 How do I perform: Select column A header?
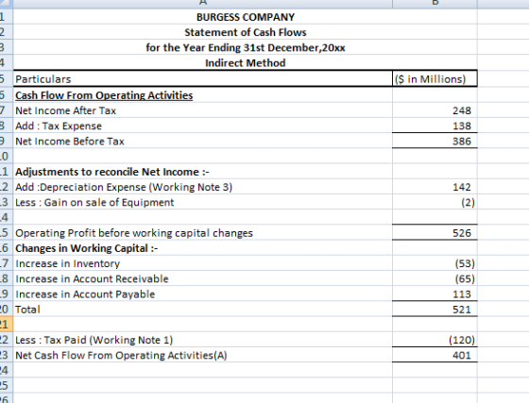203,4
